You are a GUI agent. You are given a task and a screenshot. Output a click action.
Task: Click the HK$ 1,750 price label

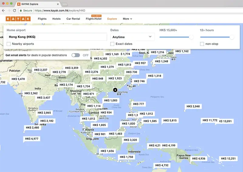126,157
